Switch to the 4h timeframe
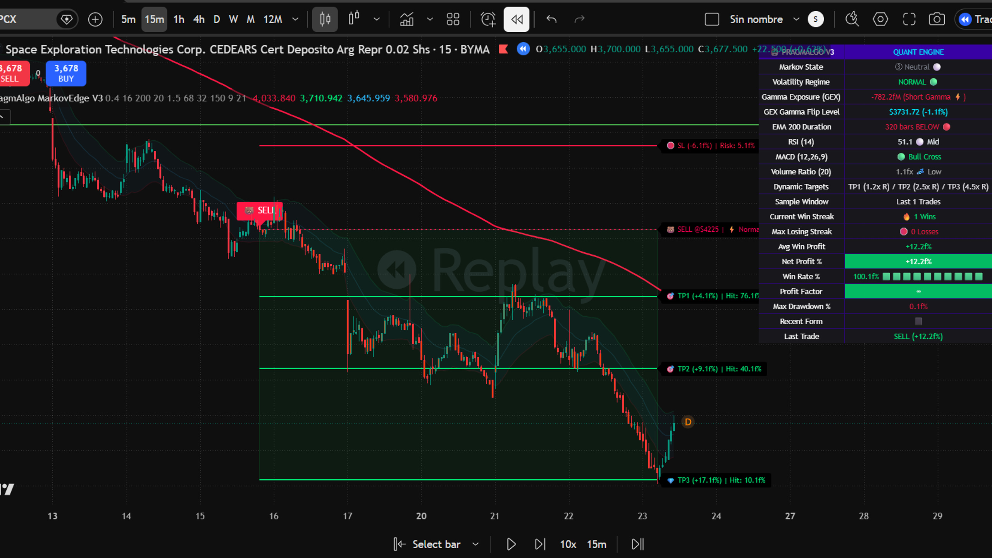This screenshot has width=992, height=558. [x=199, y=19]
